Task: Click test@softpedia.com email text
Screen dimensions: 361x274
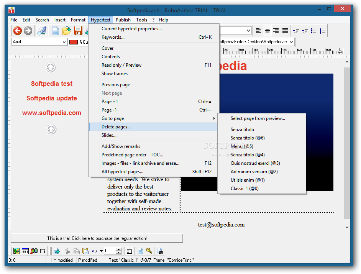Action: [221, 225]
